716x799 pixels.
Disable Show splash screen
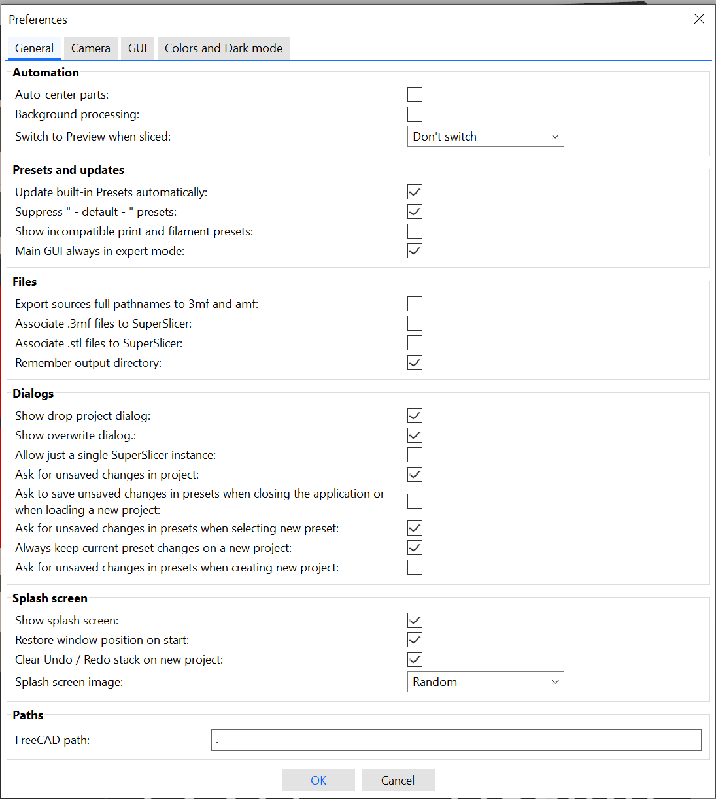pyautogui.click(x=415, y=620)
